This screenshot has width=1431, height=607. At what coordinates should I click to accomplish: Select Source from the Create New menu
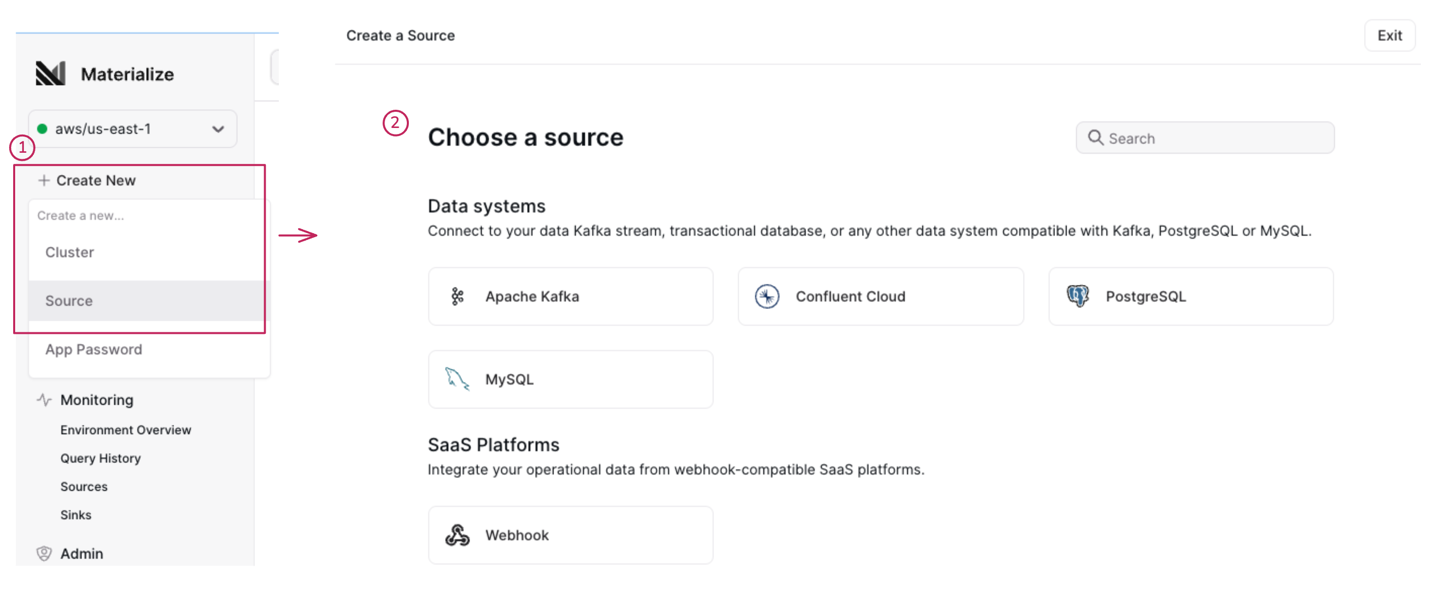click(x=69, y=300)
